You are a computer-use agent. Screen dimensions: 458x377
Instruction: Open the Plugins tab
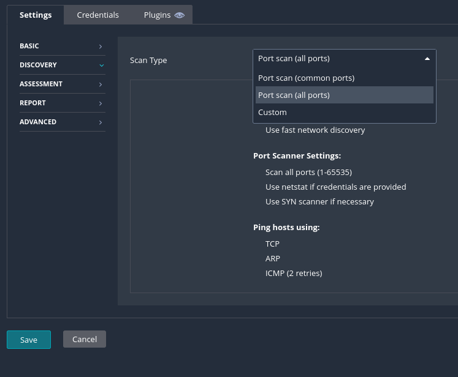(157, 15)
